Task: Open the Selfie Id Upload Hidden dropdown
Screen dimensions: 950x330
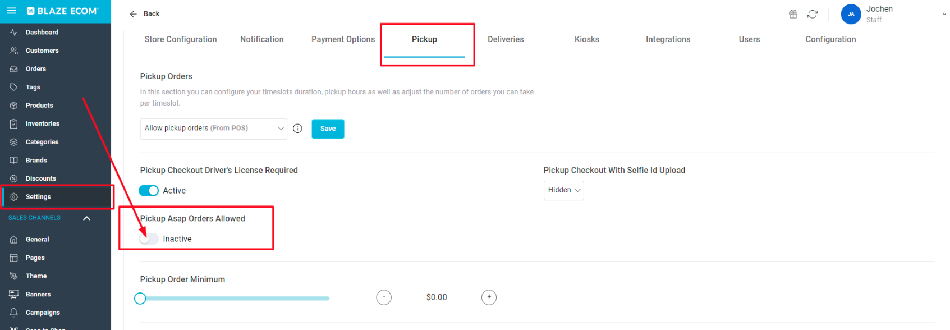Action: pyautogui.click(x=563, y=190)
